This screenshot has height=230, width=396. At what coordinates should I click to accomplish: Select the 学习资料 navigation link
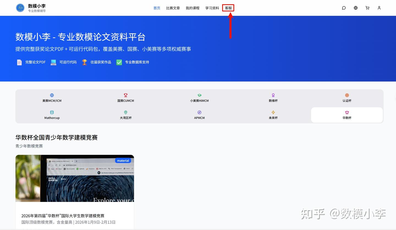pos(212,8)
